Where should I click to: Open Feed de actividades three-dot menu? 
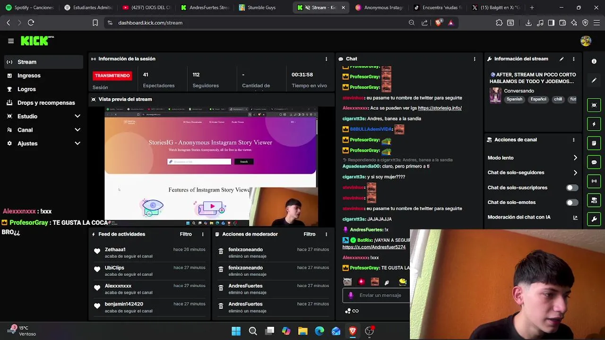coord(203,234)
